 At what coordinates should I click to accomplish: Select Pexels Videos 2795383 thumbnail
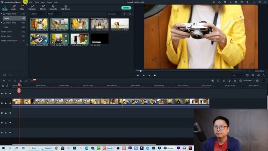(x=100, y=23)
